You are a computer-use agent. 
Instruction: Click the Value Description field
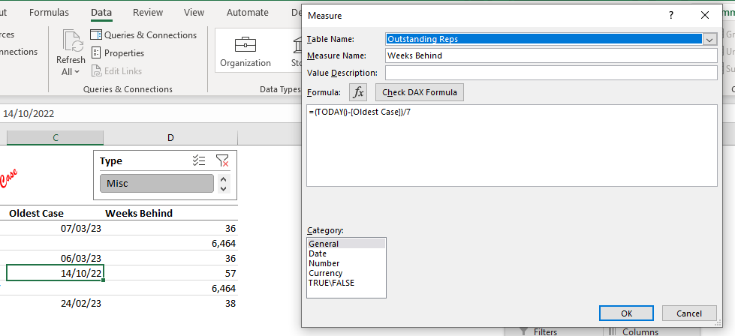click(551, 73)
